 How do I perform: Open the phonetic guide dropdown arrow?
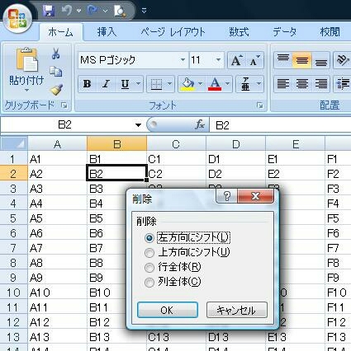259,84
